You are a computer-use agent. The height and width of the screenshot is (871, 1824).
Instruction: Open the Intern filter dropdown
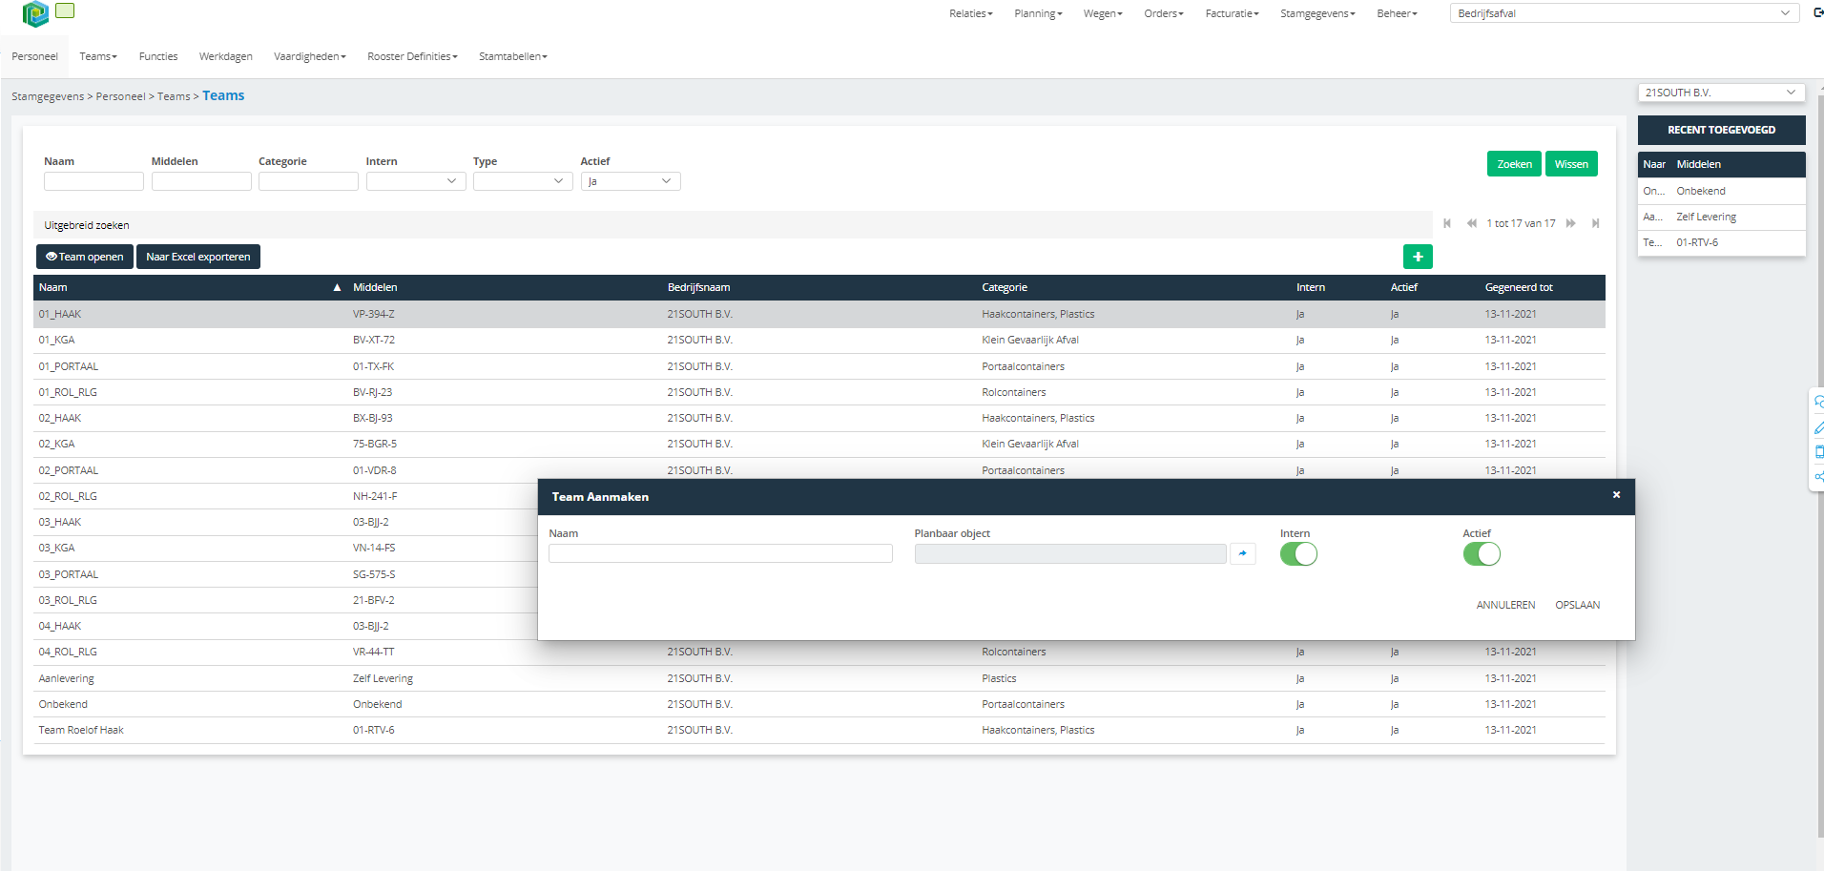416,181
